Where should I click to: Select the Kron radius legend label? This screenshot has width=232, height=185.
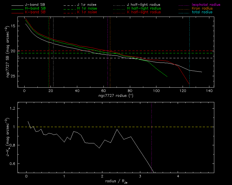pos(200,9)
